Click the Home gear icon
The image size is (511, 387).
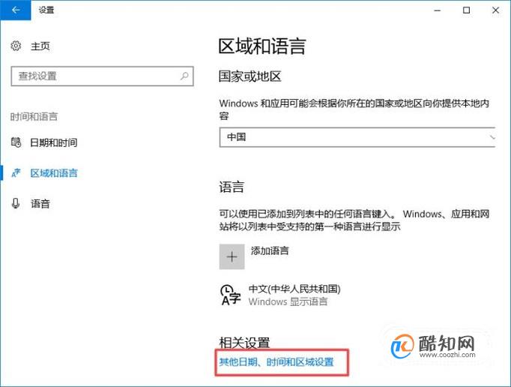pos(16,46)
